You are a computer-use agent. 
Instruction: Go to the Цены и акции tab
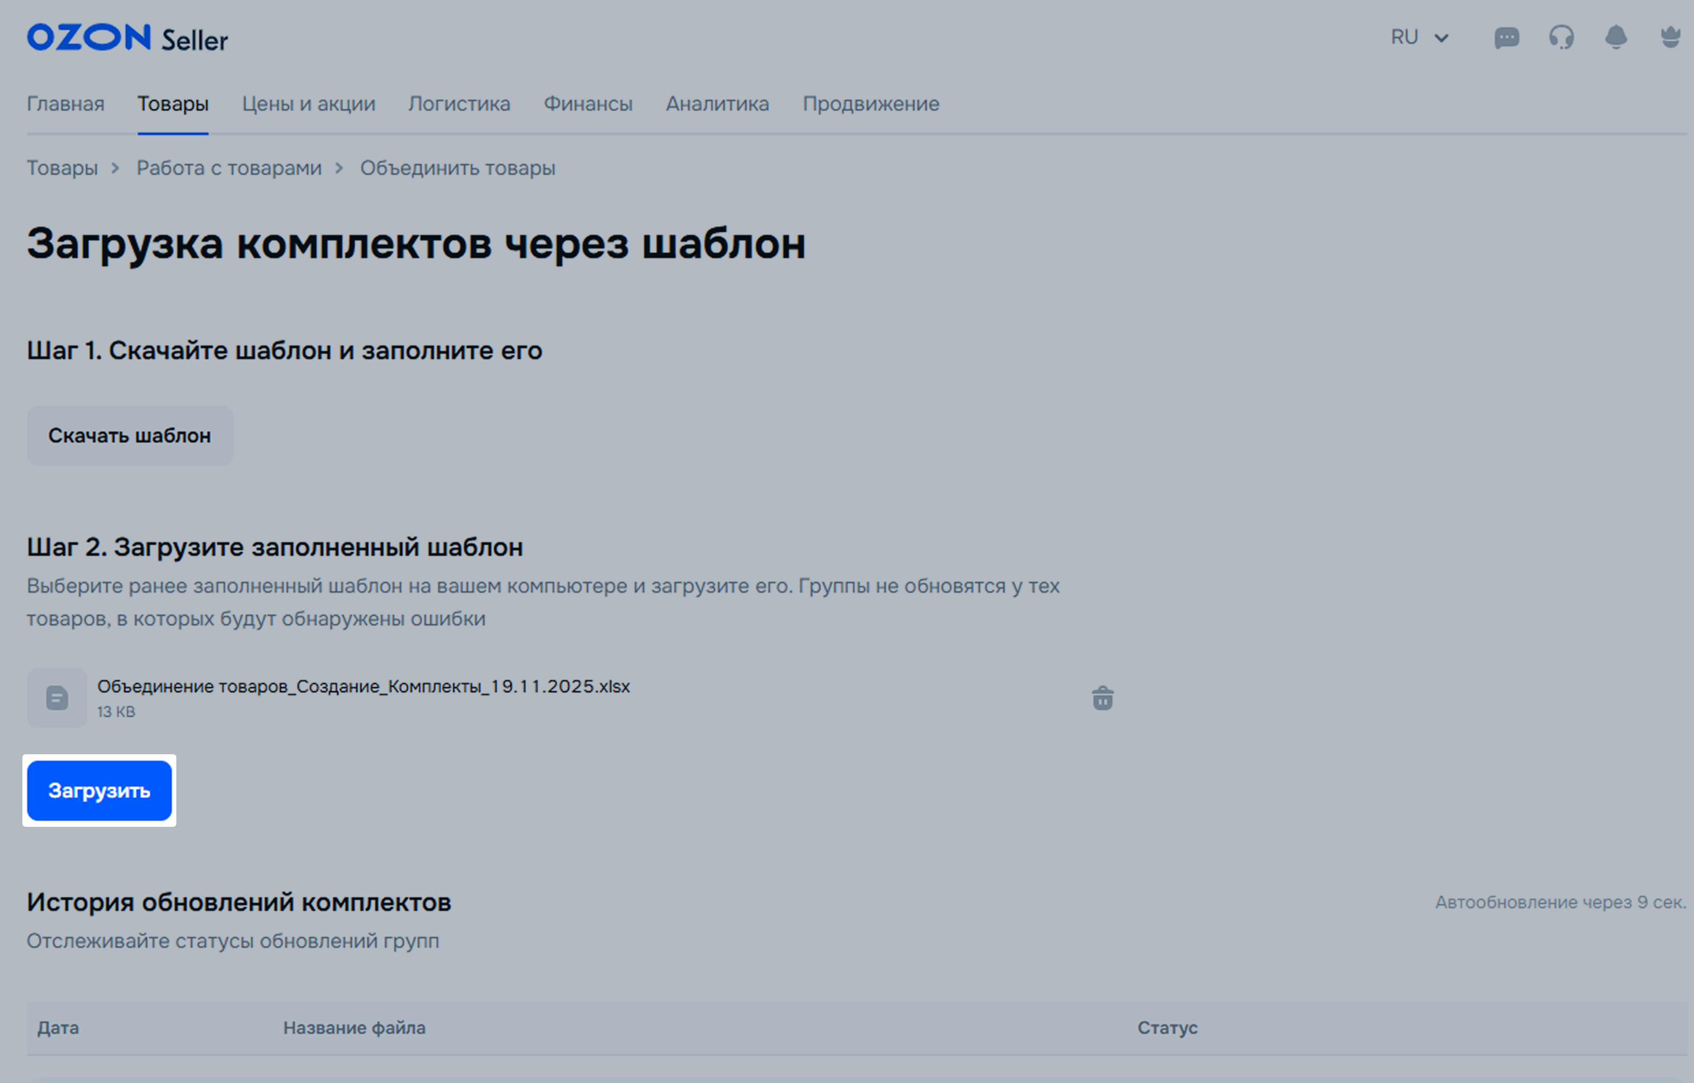click(x=308, y=104)
